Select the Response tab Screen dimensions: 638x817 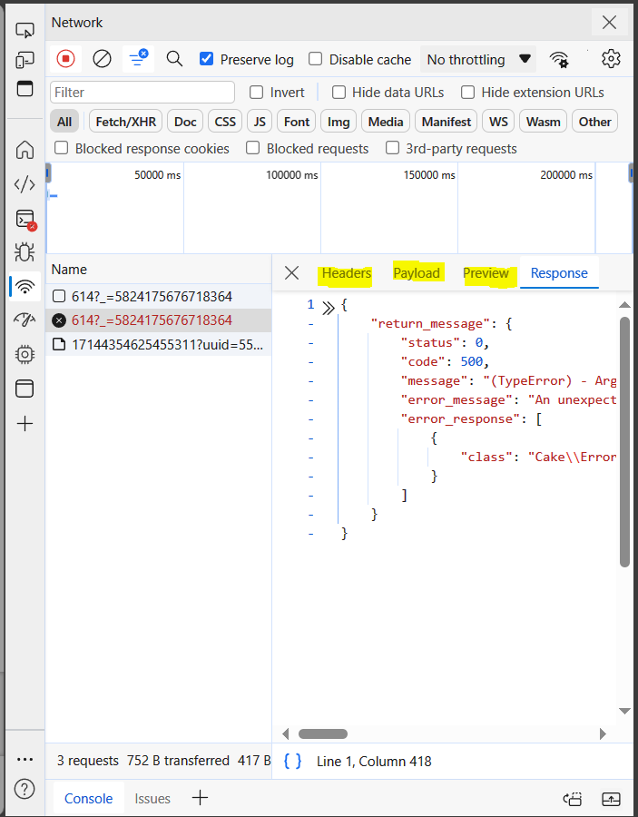(x=559, y=273)
